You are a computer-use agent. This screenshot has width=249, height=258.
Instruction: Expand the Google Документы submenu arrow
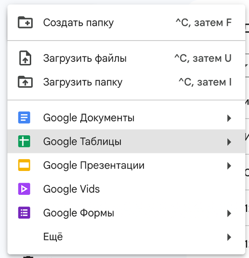[229, 118]
